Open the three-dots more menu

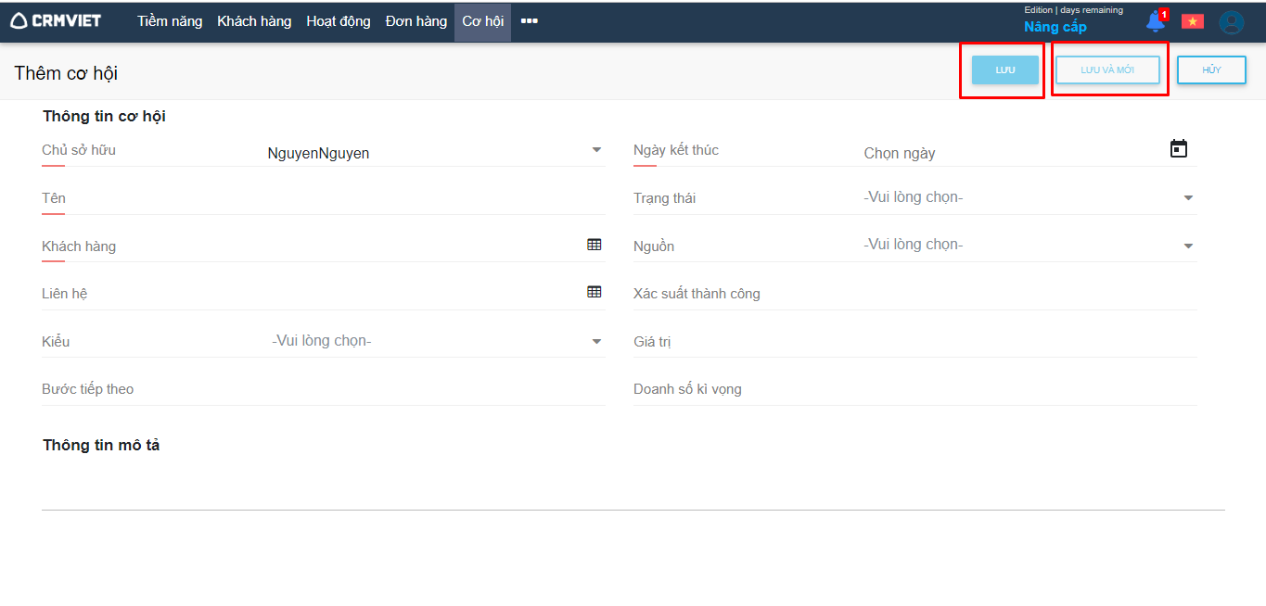click(529, 21)
